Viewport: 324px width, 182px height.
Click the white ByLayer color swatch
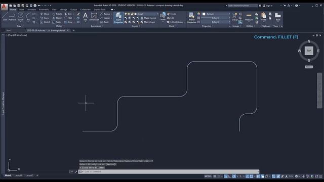coord(204,14)
